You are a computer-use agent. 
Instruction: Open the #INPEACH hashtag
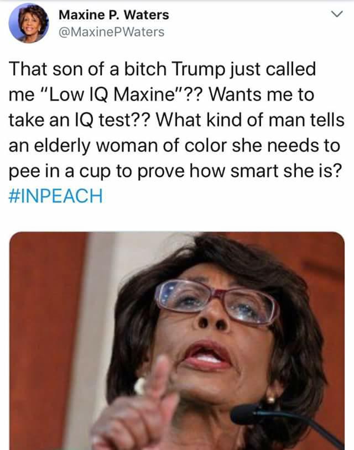click(x=56, y=196)
